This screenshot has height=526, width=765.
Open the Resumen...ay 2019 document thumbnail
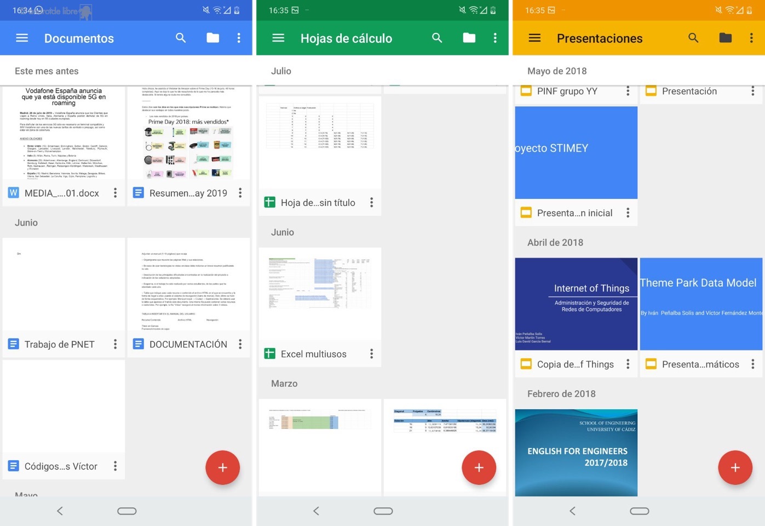coord(188,133)
